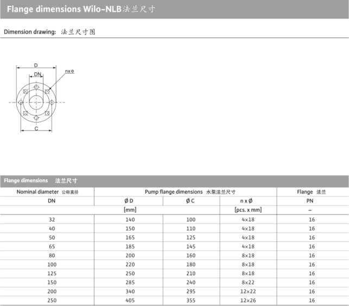Click the 12×22 bolt hole cell
Viewport: 349px width, 306px height.
tap(248, 291)
